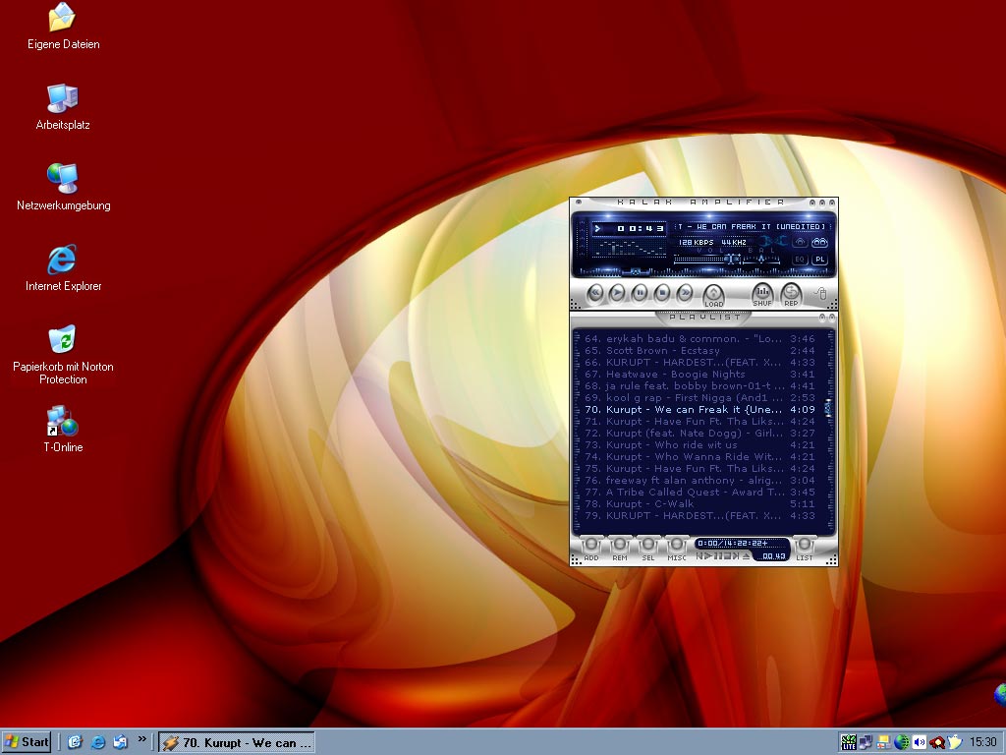The image size is (1006, 755).
Task: Click the playlist mini next-track button
Action: click(x=736, y=556)
